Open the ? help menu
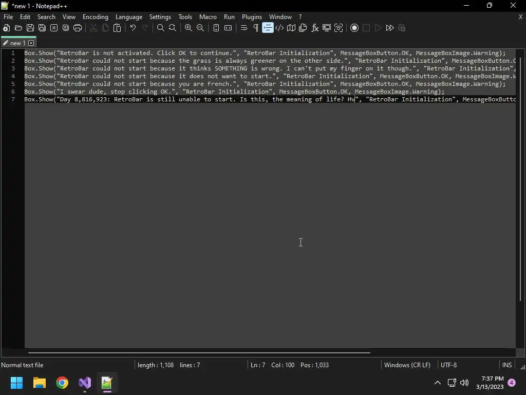The width and height of the screenshot is (526, 395). pyautogui.click(x=300, y=17)
